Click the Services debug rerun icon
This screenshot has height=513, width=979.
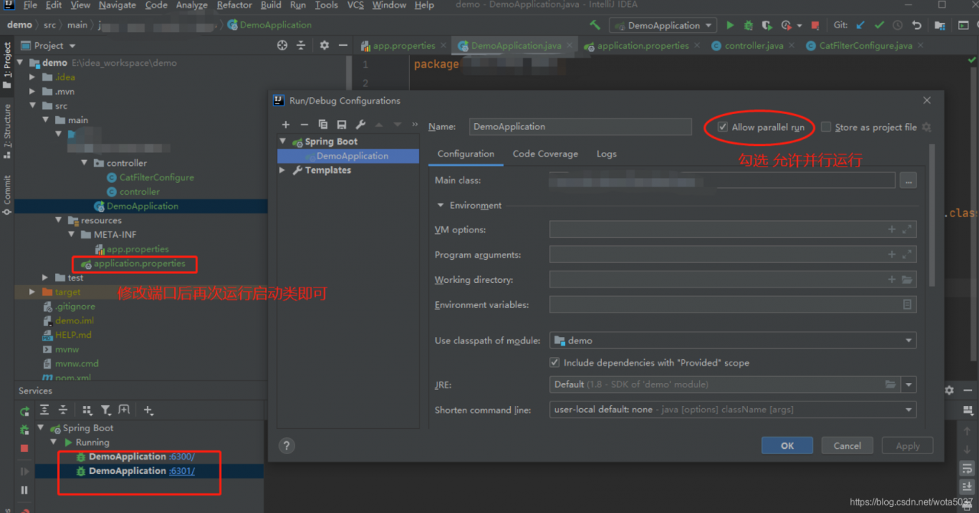24,430
